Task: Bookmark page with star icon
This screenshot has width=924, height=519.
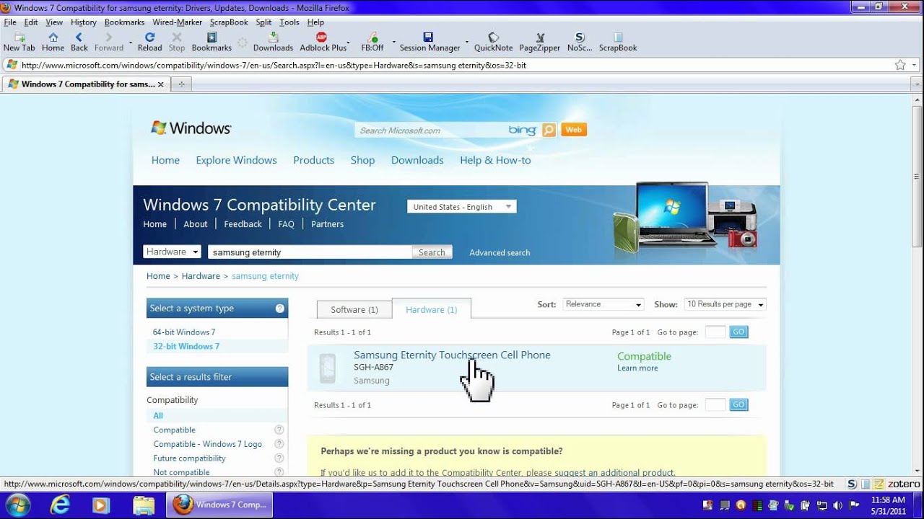Action: [x=900, y=65]
